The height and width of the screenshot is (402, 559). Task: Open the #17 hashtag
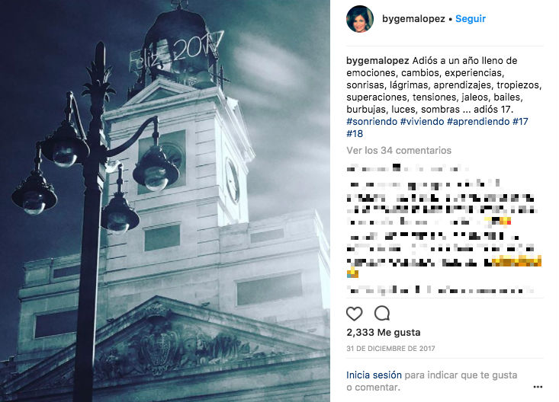520,121
